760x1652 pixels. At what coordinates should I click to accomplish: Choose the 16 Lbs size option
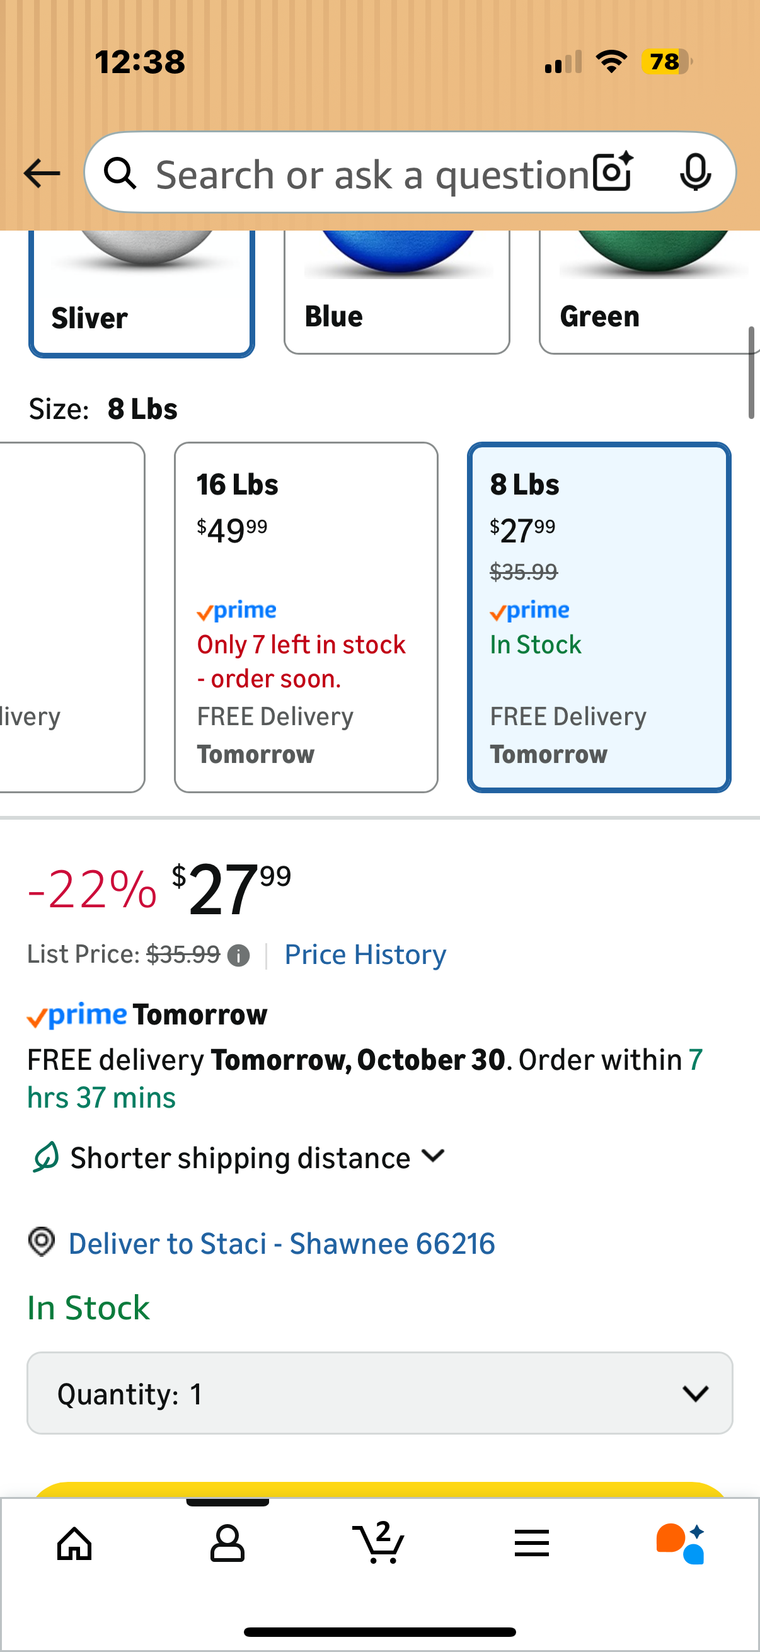coord(306,617)
